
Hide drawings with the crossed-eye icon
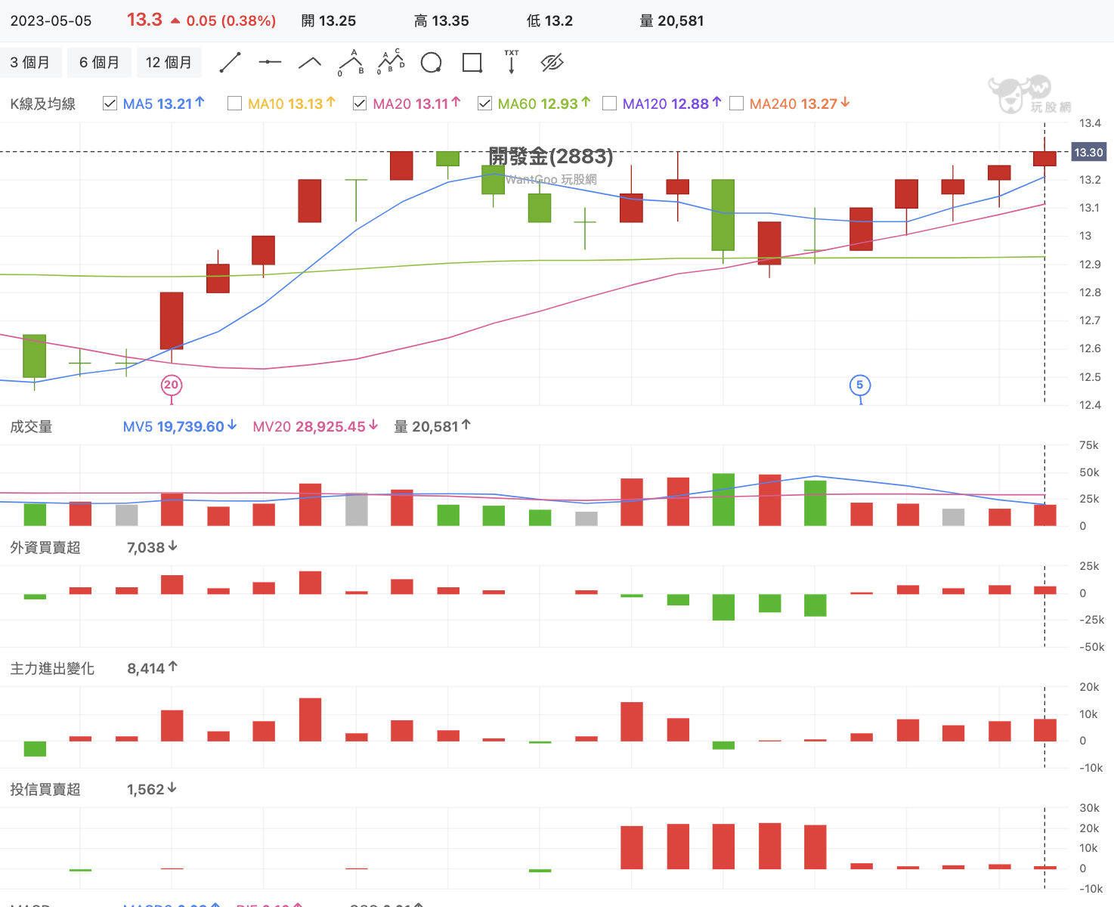(x=552, y=63)
